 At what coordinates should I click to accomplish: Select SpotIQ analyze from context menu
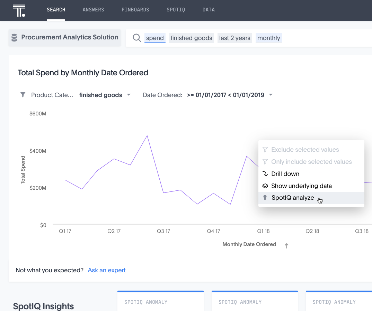tap(293, 198)
